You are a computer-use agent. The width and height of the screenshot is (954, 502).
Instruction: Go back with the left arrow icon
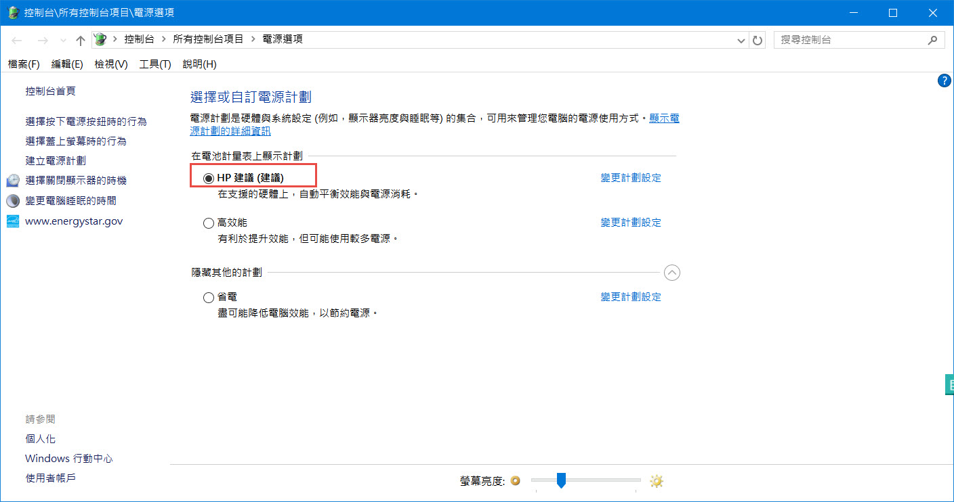click(x=18, y=41)
